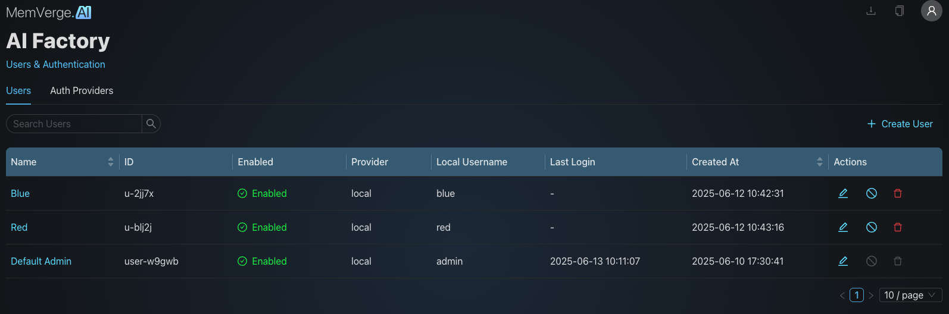Open the user profile avatar icon
949x314 pixels.
pyautogui.click(x=931, y=11)
